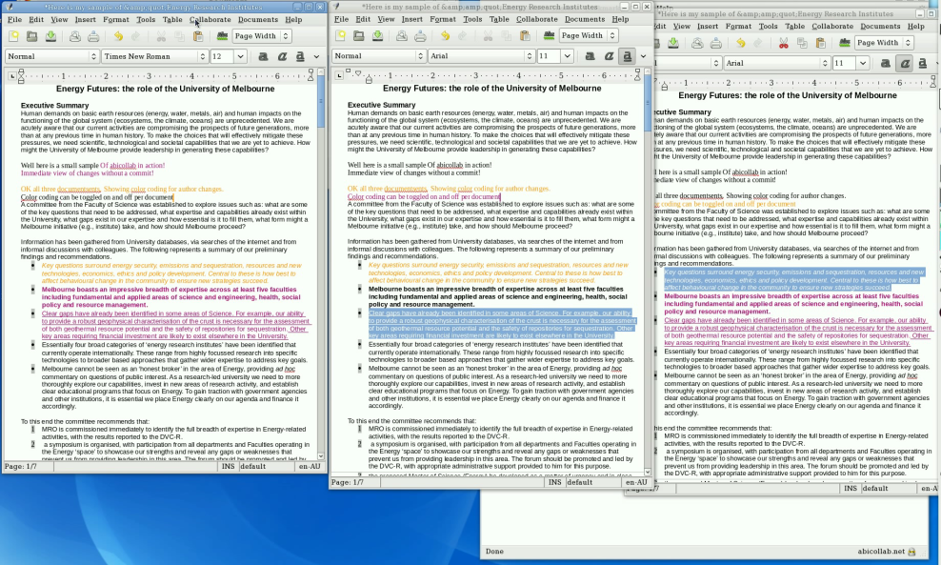Run spell check in the left window

[222, 36]
